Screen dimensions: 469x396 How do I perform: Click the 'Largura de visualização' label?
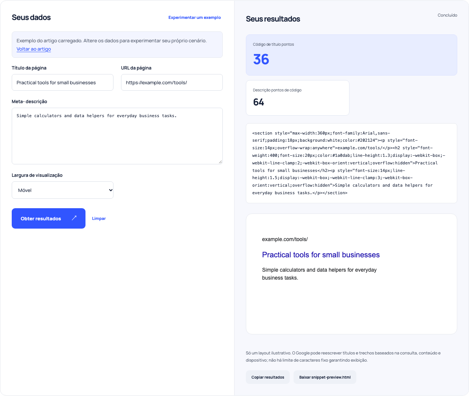37,175
